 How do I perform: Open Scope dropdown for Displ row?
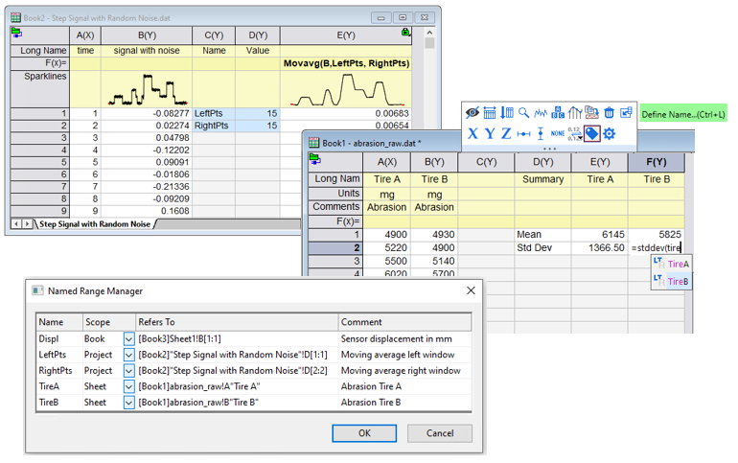click(x=129, y=338)
